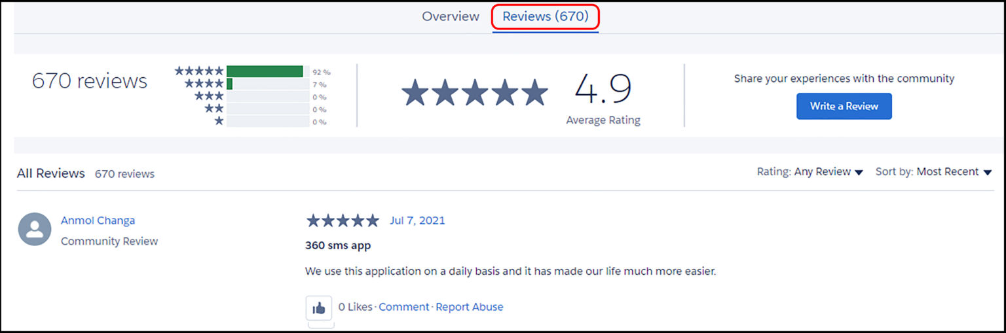The height and width of the screenshot is (333, 1006).
Task: Click the green 92% rating bar
Action: coord(265,71)
